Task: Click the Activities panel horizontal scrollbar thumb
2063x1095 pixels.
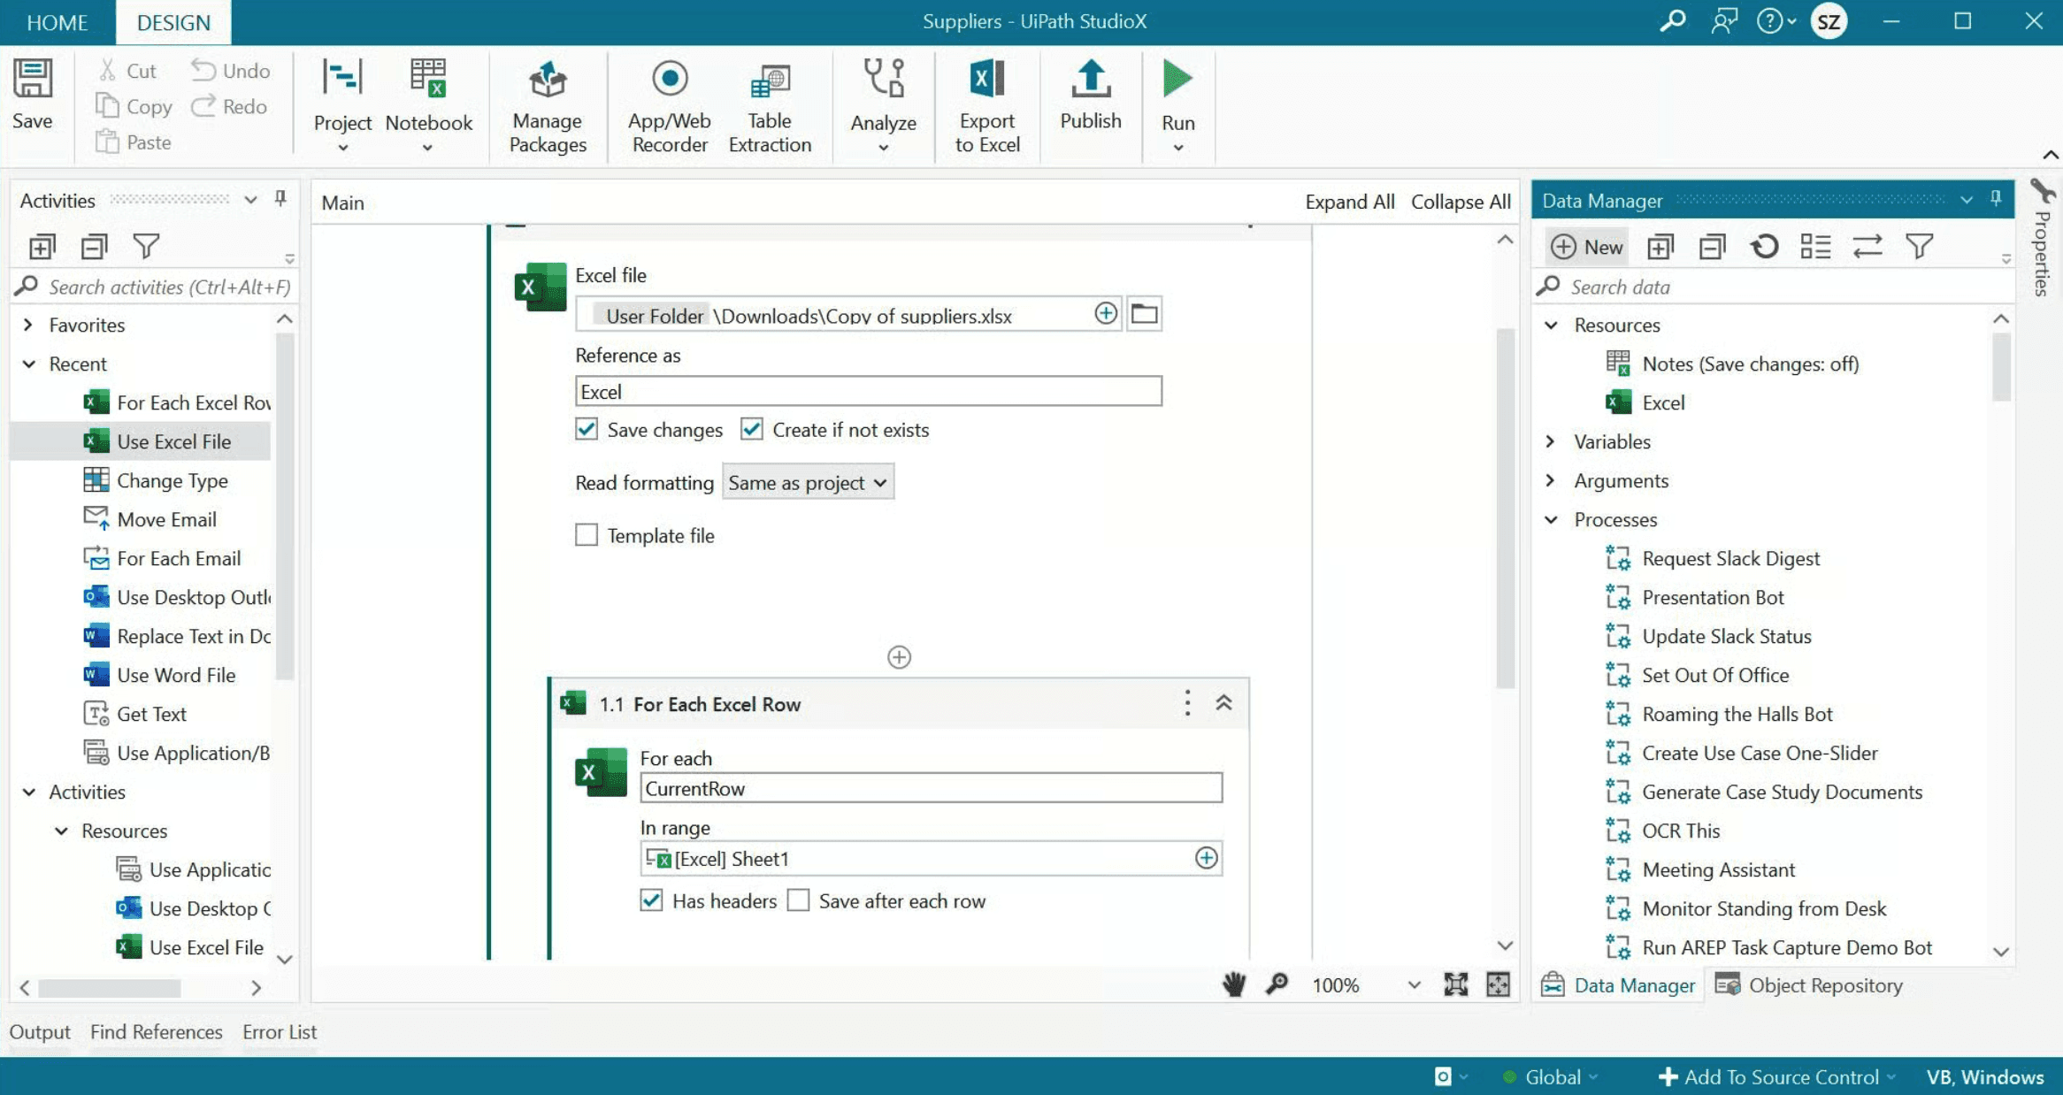Action: [110, 987]
